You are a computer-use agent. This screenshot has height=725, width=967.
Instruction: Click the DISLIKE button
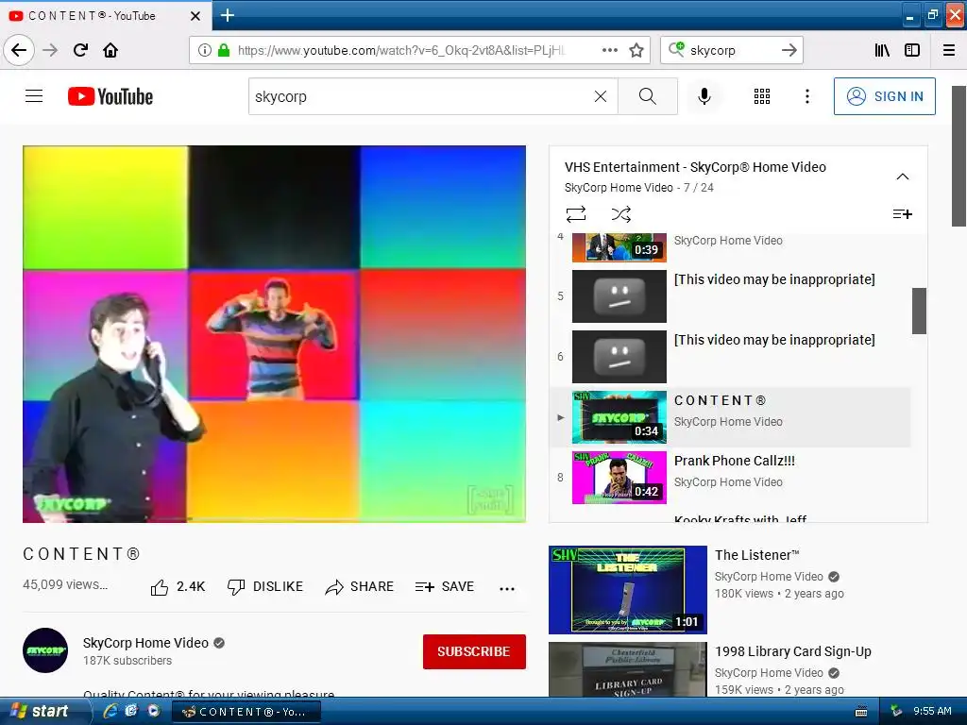265,587
